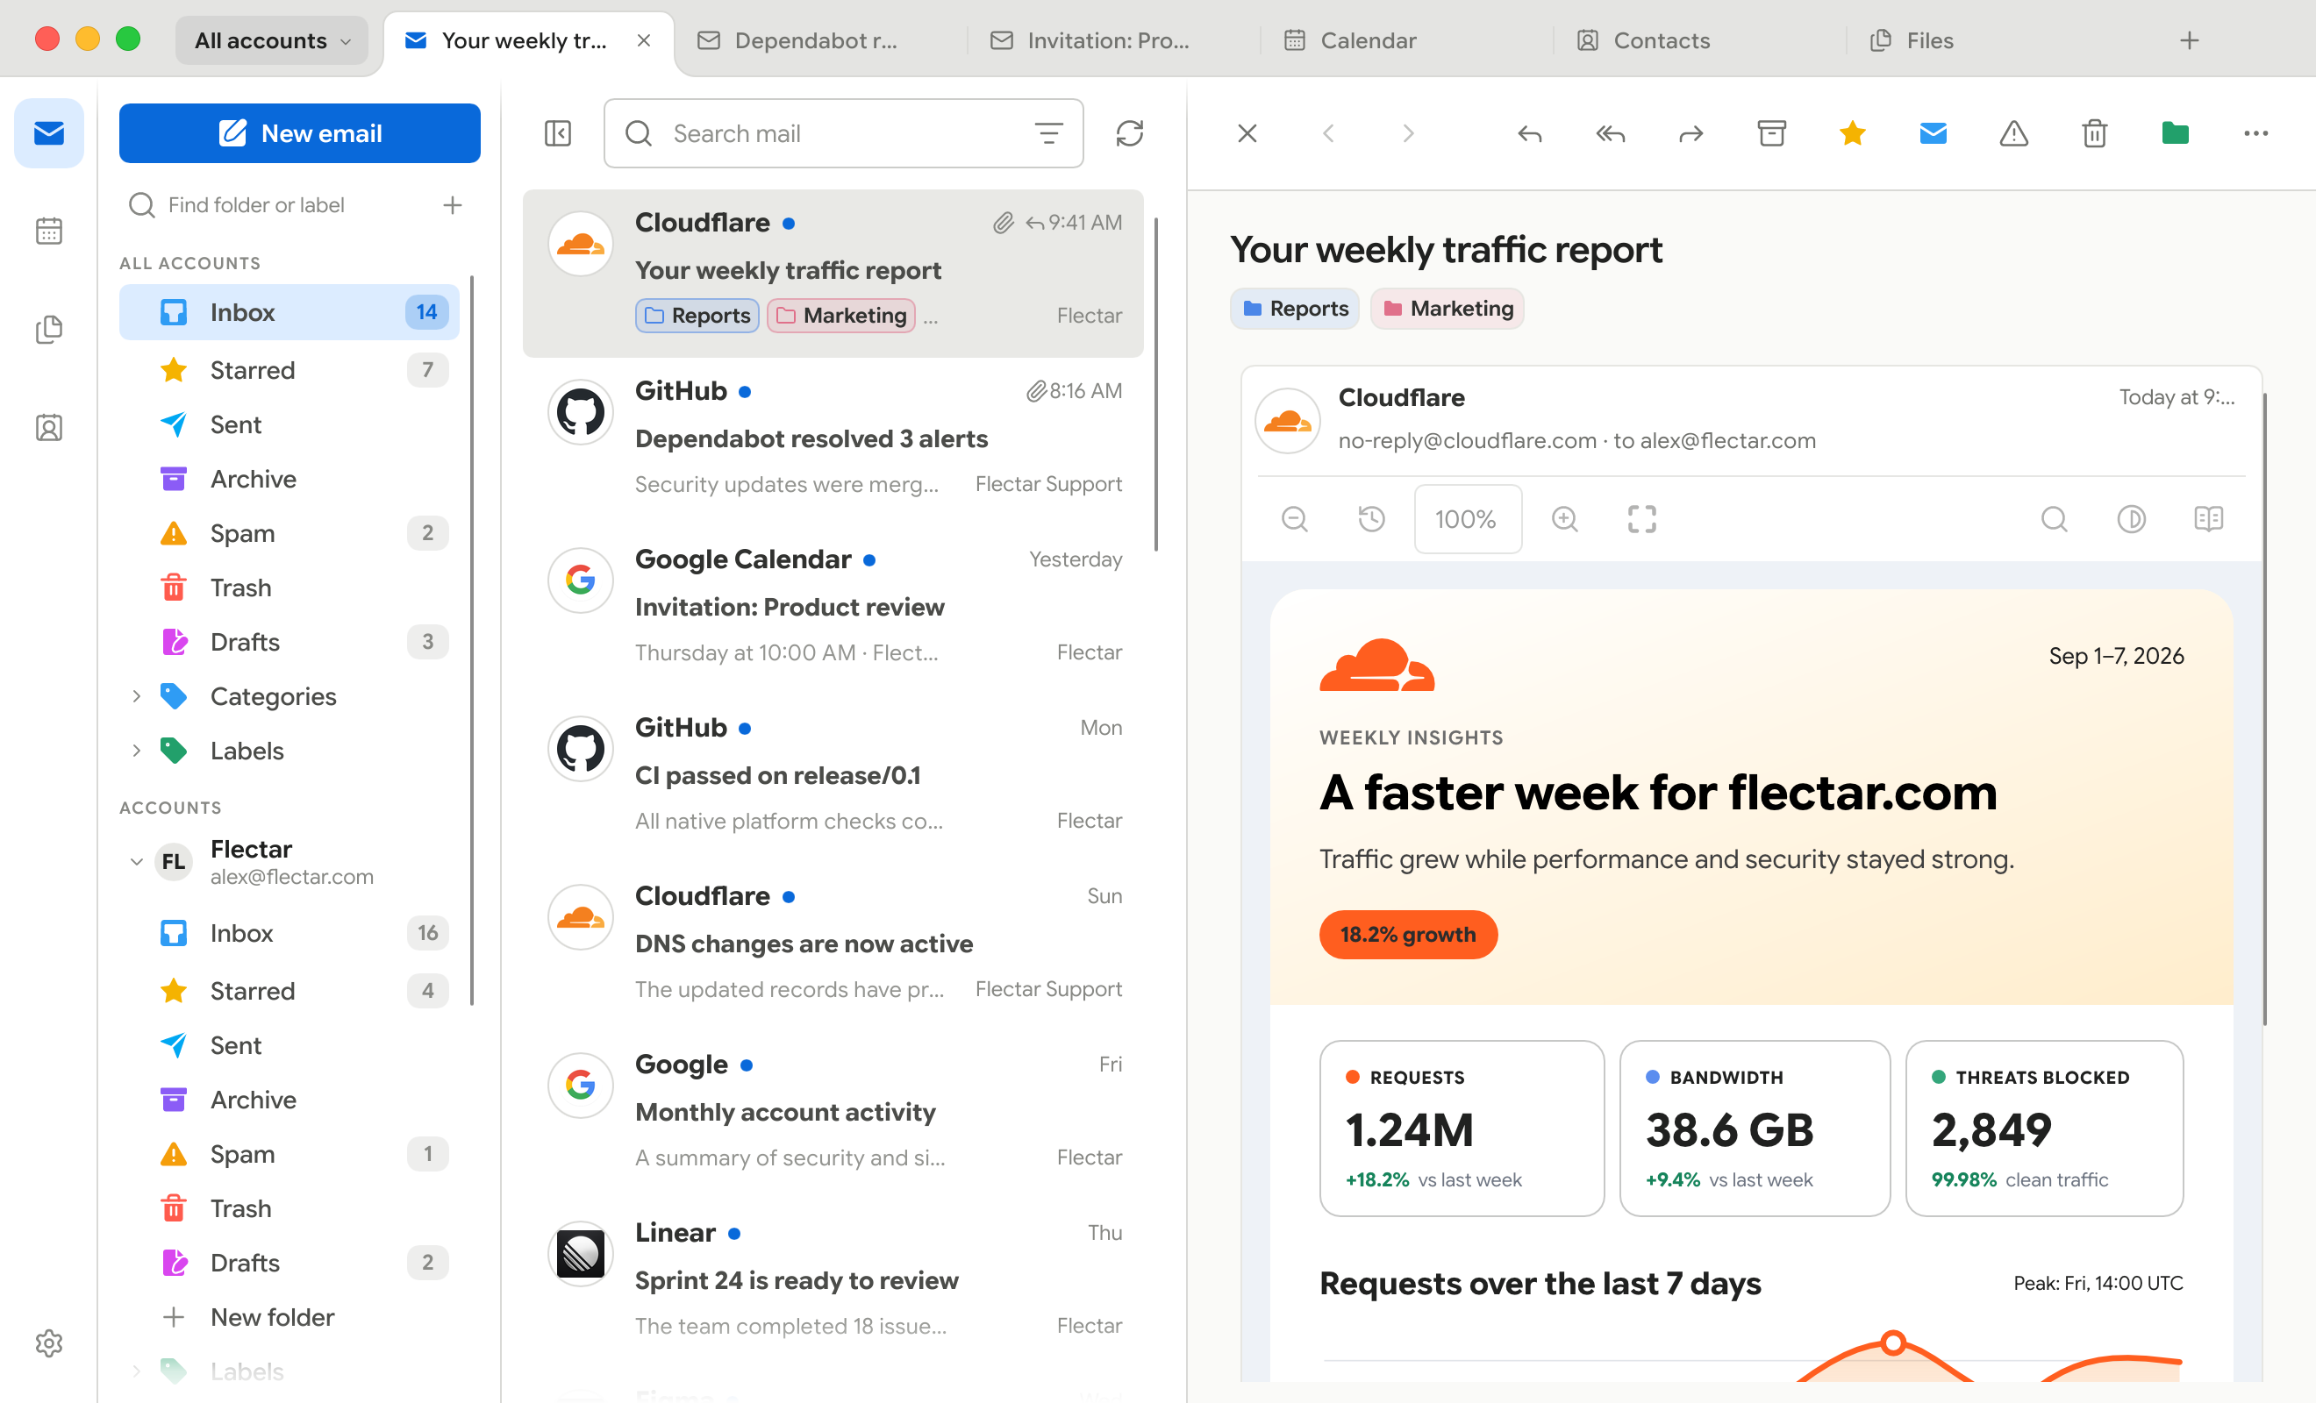
Task: Open the green move-to-folder icon
Action: pos(2175,134)
